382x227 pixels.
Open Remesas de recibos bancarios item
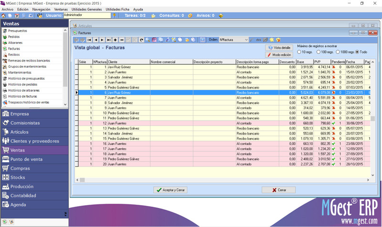coord(29,61)
